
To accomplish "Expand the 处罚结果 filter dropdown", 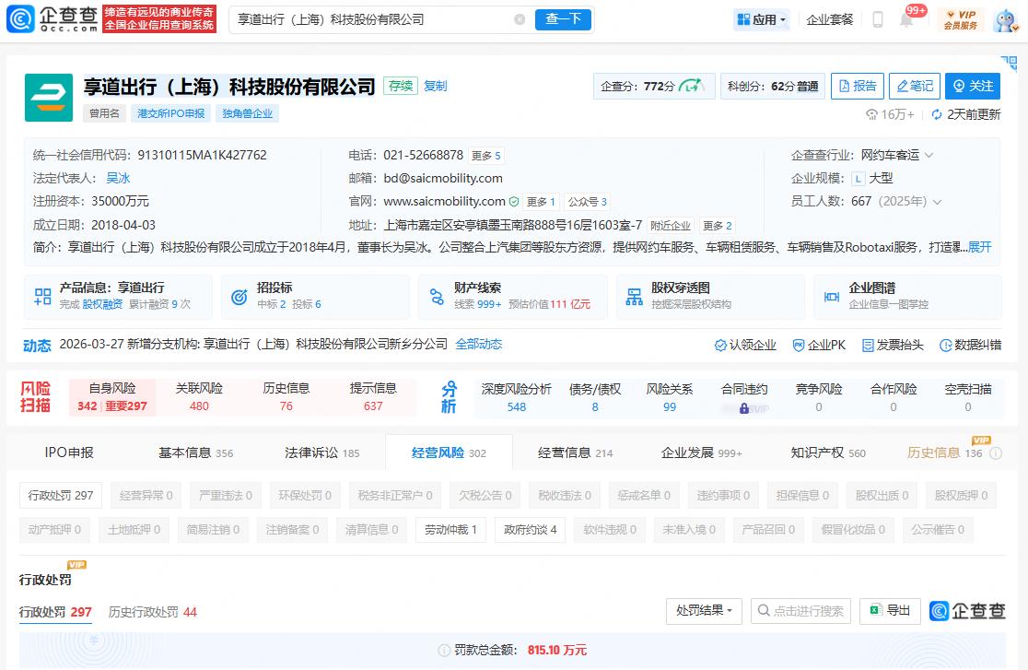I will pos(704,610).
